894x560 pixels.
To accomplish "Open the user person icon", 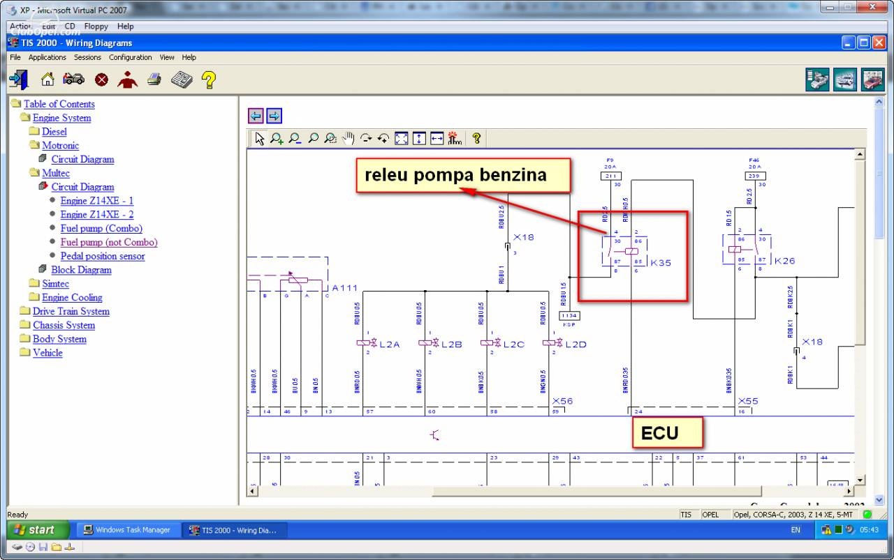I will (x=128, y=80).
